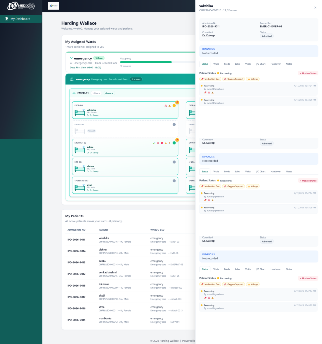Click warning triangle icon on subbu's bed card
This screenshot has width=322, height=344.
[166, 143]
